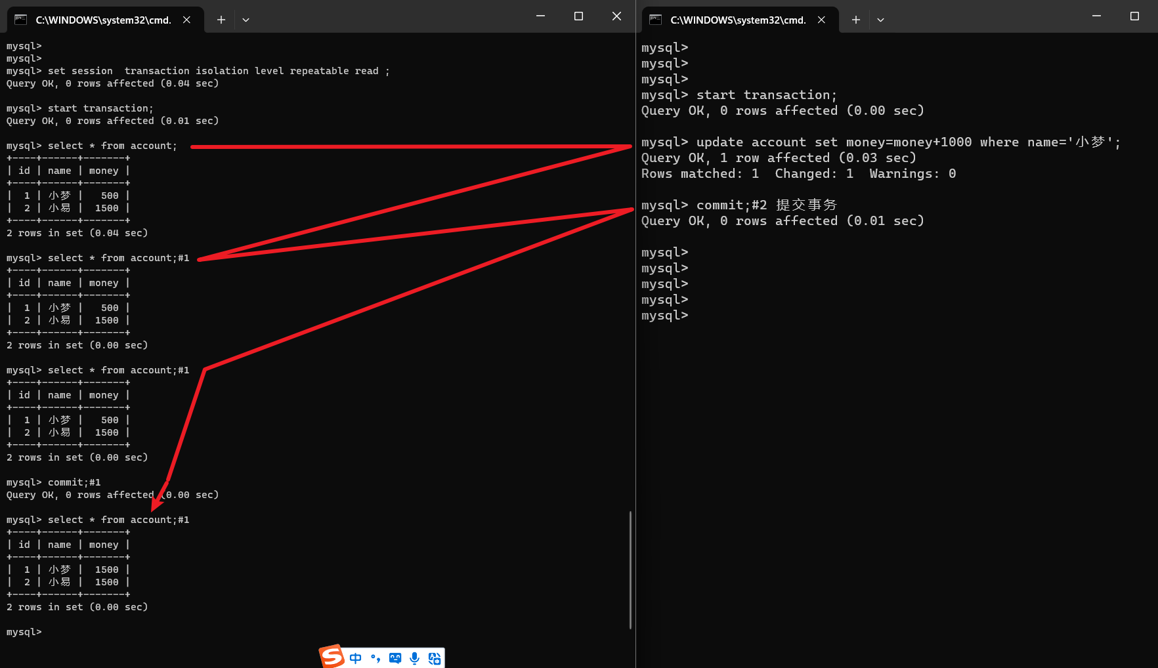1158x668 pixels.
Task: Maximize the right terminal window
Action: click(1134, 16)
